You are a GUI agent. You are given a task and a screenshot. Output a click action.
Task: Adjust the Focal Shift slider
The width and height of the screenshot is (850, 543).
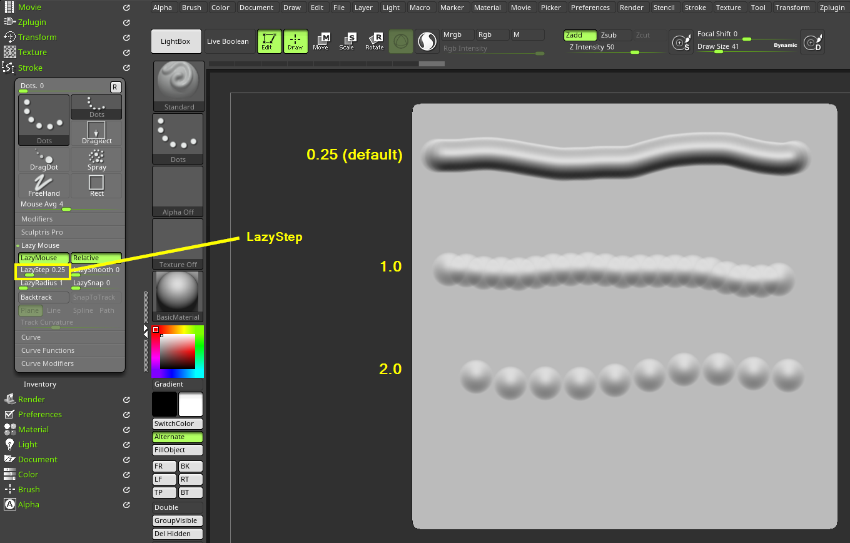click(x=747, y=35)
